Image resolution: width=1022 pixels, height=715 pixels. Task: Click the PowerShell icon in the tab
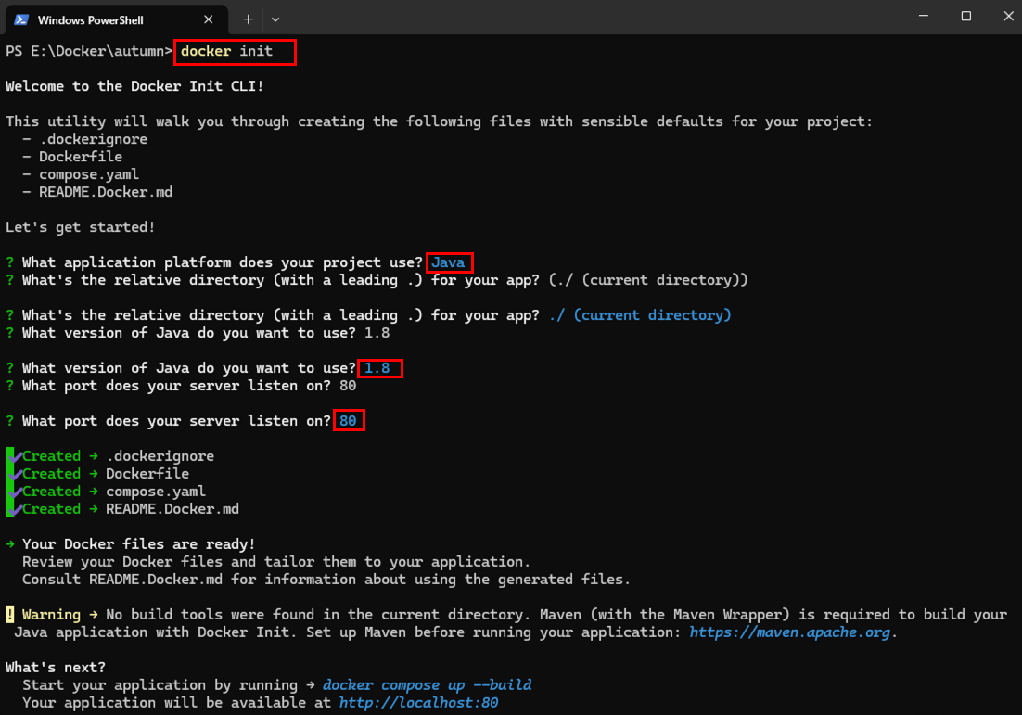tap(21, 19)
